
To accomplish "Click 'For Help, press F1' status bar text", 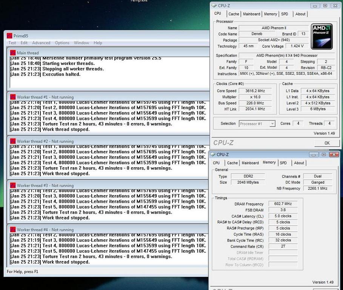I will pyautogui.click(x=23, y=271).
